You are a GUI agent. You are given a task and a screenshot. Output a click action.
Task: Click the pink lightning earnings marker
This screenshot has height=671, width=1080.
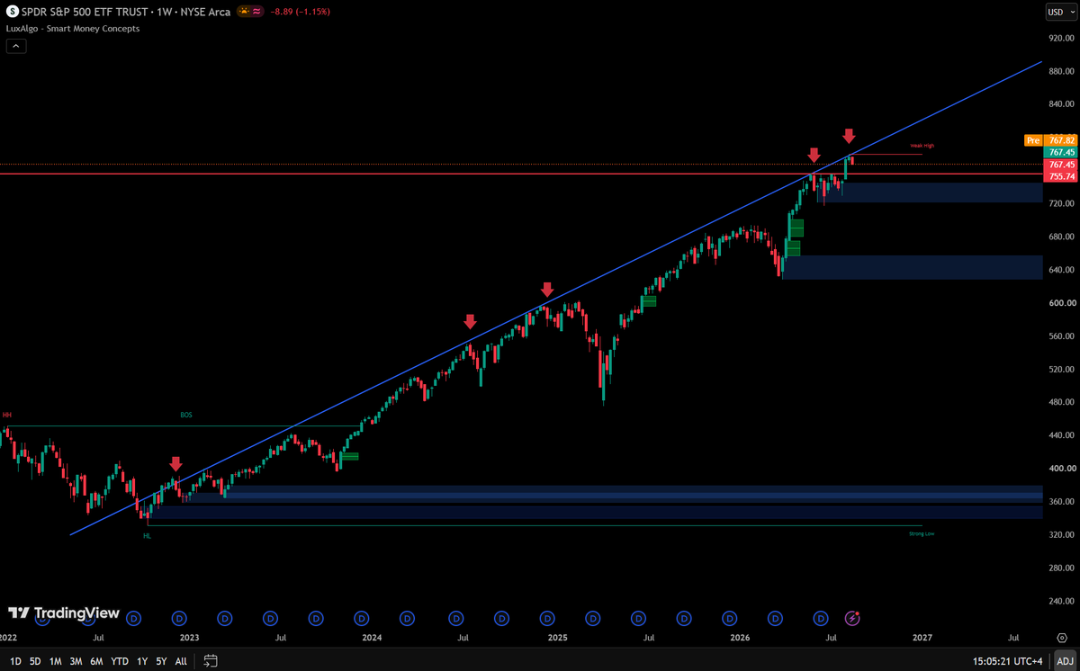[852, 618]
